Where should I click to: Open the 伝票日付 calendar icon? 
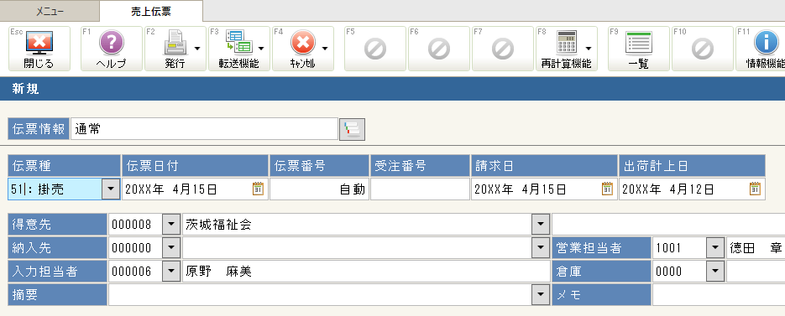coord(258,189)
